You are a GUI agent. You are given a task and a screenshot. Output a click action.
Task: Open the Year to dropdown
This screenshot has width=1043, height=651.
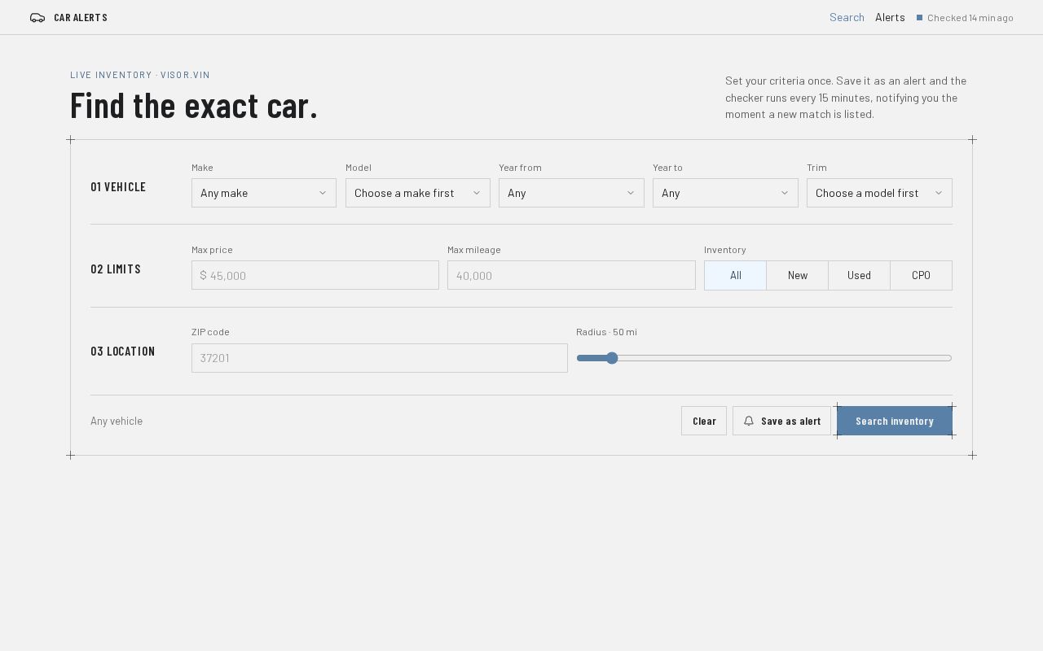(725, 193)
